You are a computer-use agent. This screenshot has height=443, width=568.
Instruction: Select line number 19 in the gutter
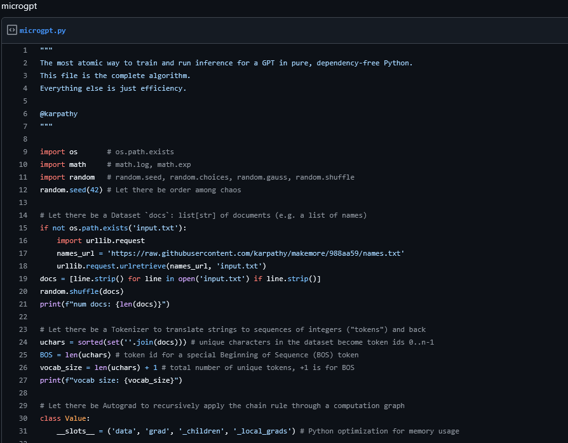24,279
